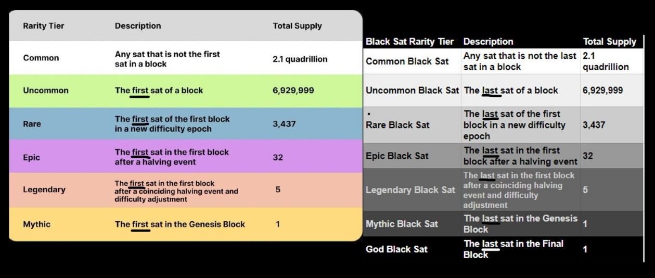Click the Uncommon Black Sat label
The height and width of the screenshot is (278, 655).
pos(412,91)
